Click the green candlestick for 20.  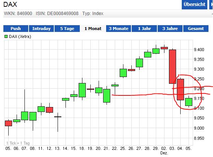(99, 90)
